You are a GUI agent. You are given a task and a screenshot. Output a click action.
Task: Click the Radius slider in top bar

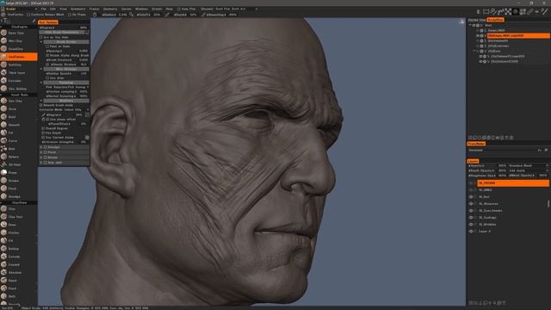(x=115, y=15)
